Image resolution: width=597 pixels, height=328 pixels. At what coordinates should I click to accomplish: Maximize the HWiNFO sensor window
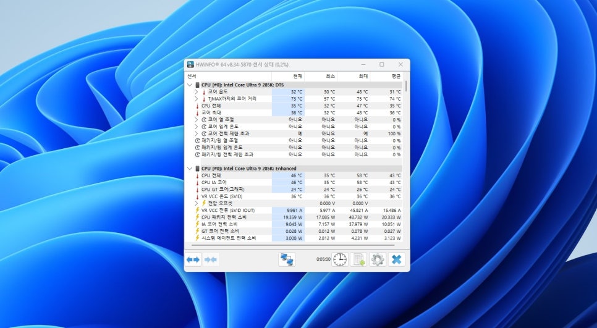381,64
